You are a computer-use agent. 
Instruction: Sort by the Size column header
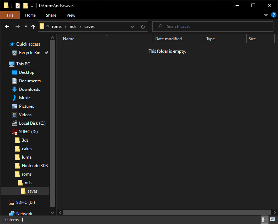pos(252,39)
